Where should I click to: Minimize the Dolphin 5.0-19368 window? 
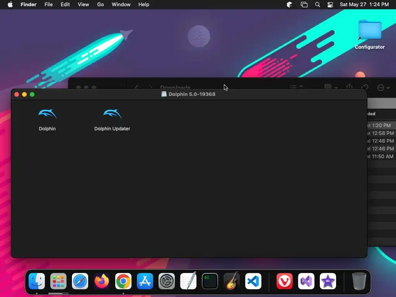point(24,94)
